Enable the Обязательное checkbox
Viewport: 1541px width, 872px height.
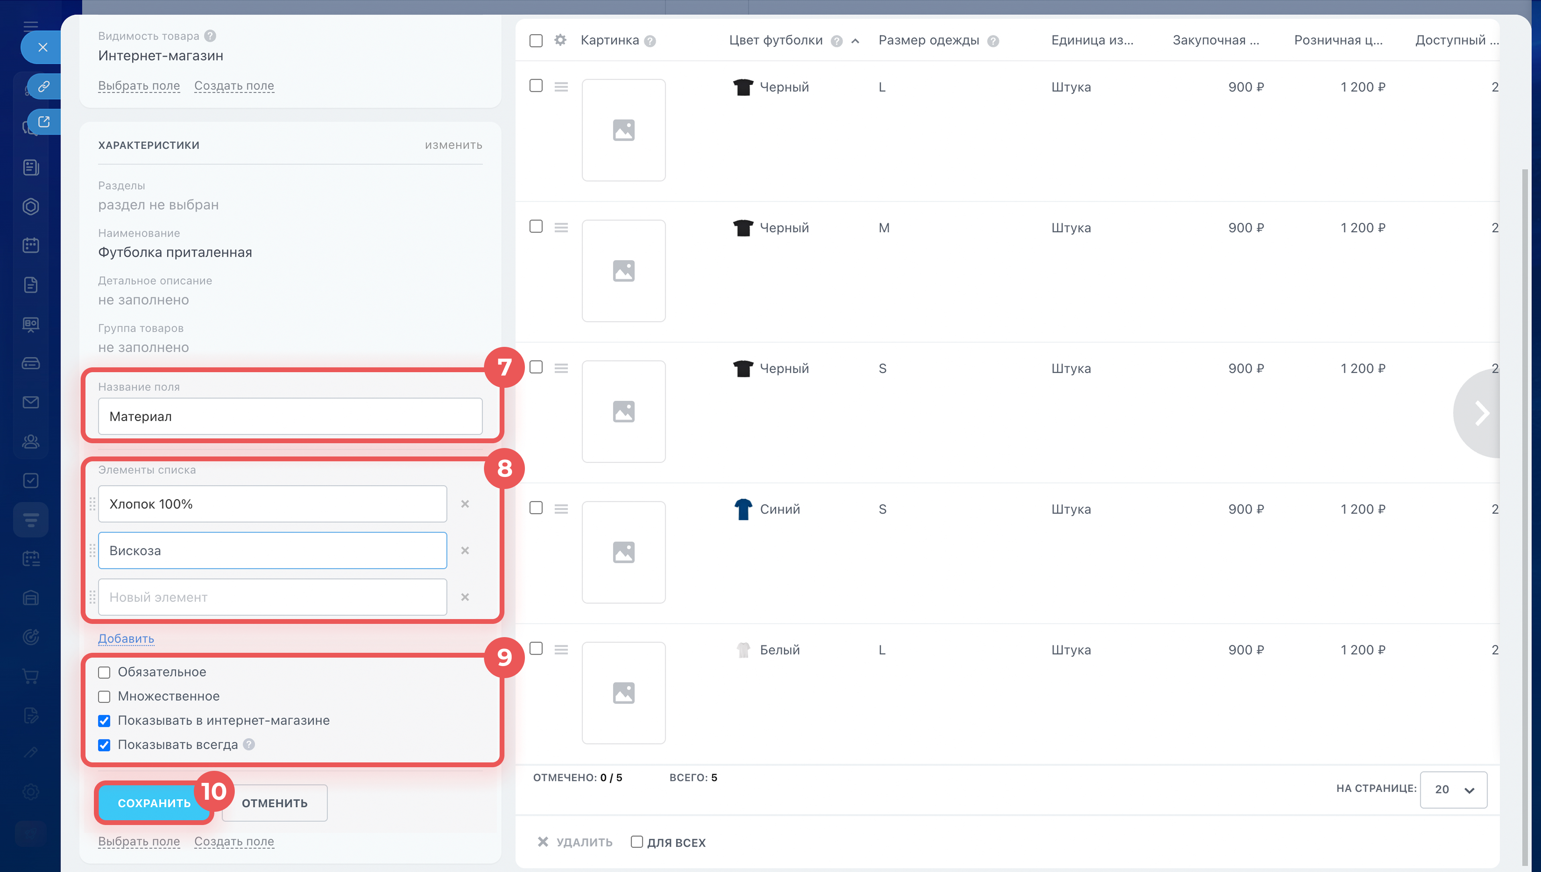tap(104, 672)
